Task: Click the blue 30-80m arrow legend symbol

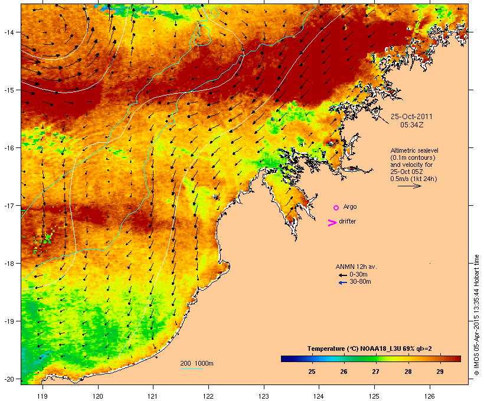Action: pos(343,282)
